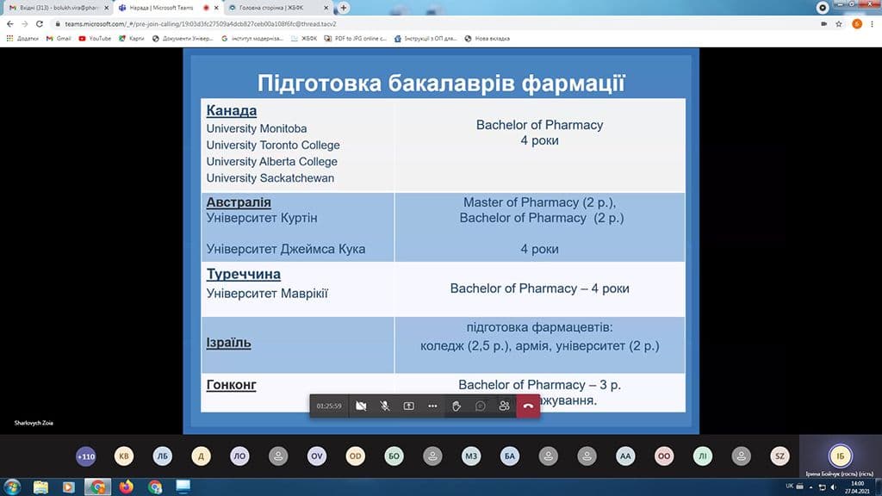The width and height of the screenshot is (882, 496).
Task: Click the +110 more participants badge
Action: tap(85, 456)
